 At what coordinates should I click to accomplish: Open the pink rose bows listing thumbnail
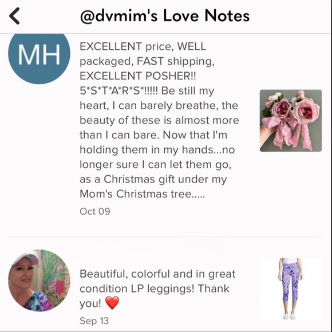click(291, 121)
